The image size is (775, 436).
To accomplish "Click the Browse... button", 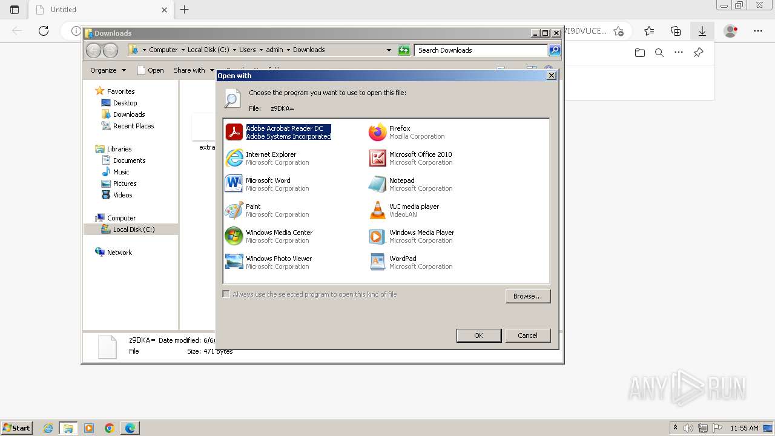I will [x=528, y=296].
